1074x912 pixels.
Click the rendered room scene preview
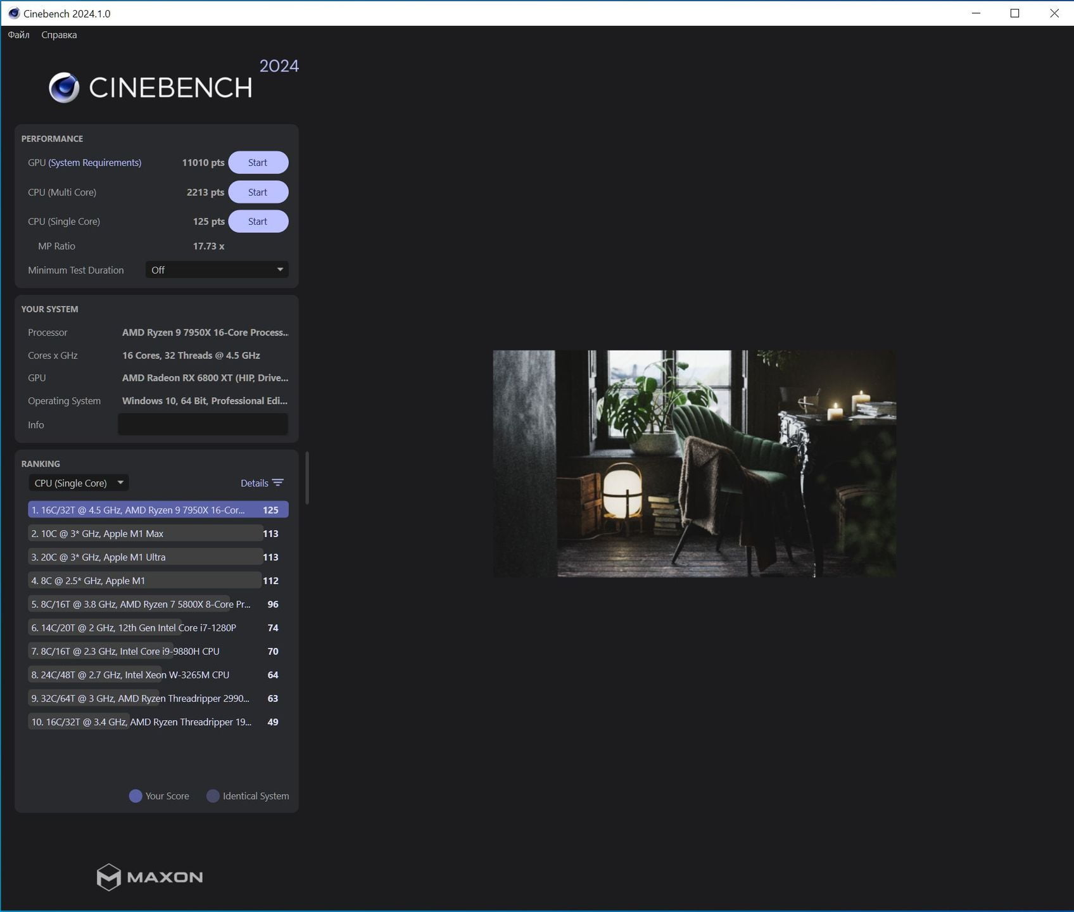(695, 464)
